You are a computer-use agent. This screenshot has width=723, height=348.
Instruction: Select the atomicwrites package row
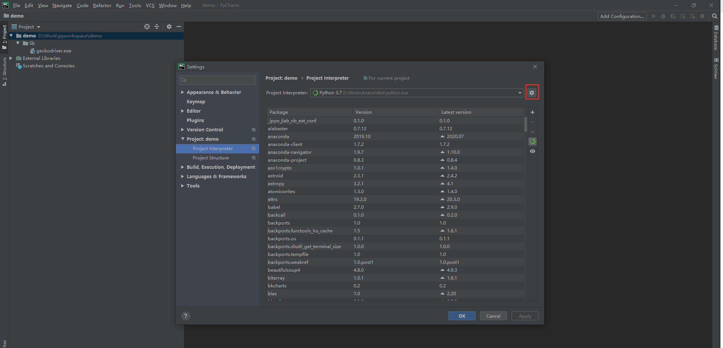[395, 191]
